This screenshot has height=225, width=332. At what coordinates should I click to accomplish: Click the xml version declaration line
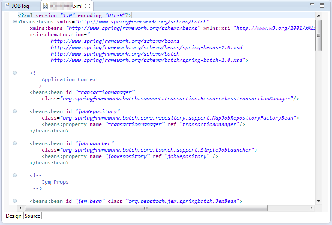pos(75,15)
